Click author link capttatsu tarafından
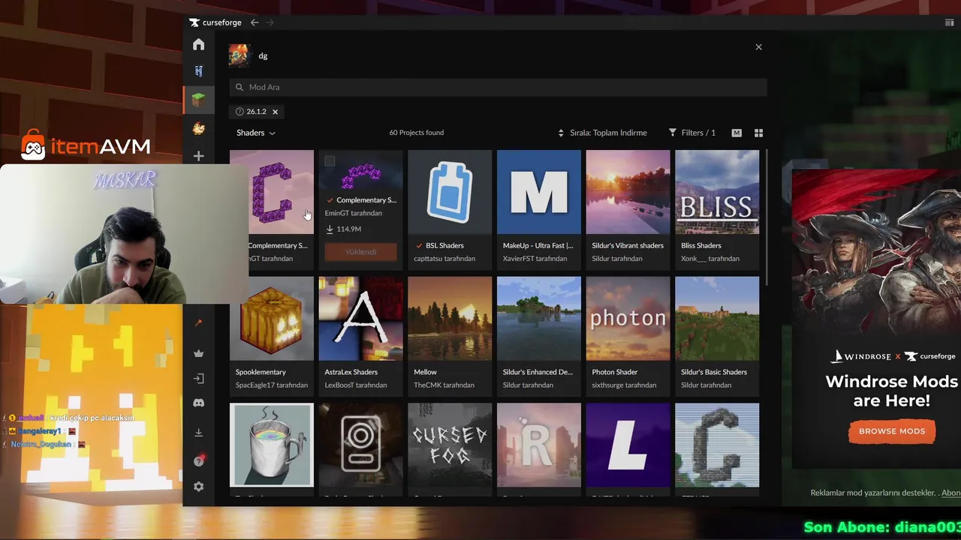This screenshot has height=540, width=961. (x=444, y=259)
